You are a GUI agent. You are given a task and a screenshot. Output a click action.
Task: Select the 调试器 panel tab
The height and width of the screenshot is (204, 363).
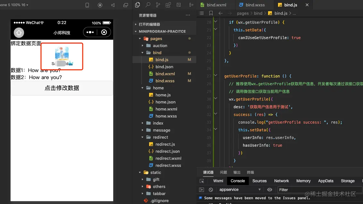(208, 172)
